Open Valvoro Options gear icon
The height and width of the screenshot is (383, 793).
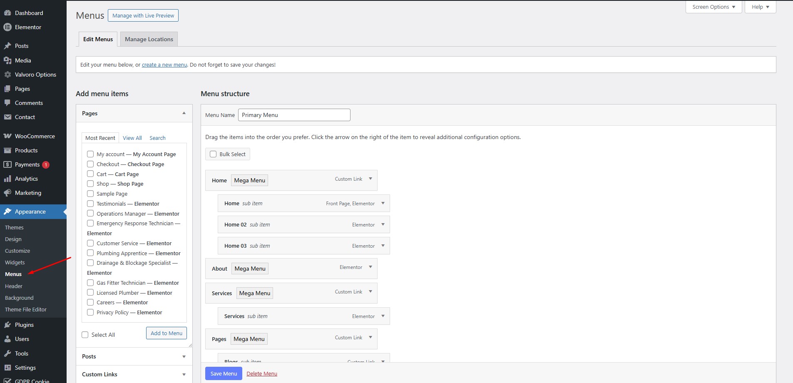pos(7,75)
